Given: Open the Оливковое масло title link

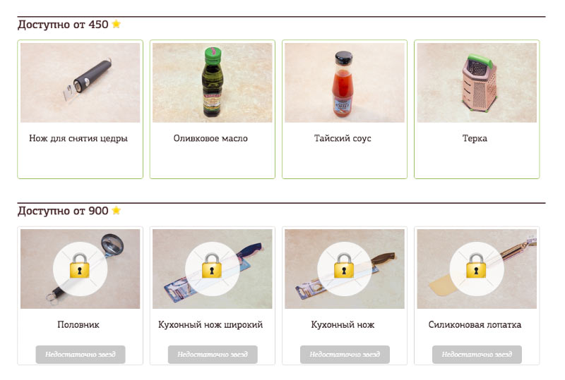Looking at the screenshot, I should click(x=210, y=139).
